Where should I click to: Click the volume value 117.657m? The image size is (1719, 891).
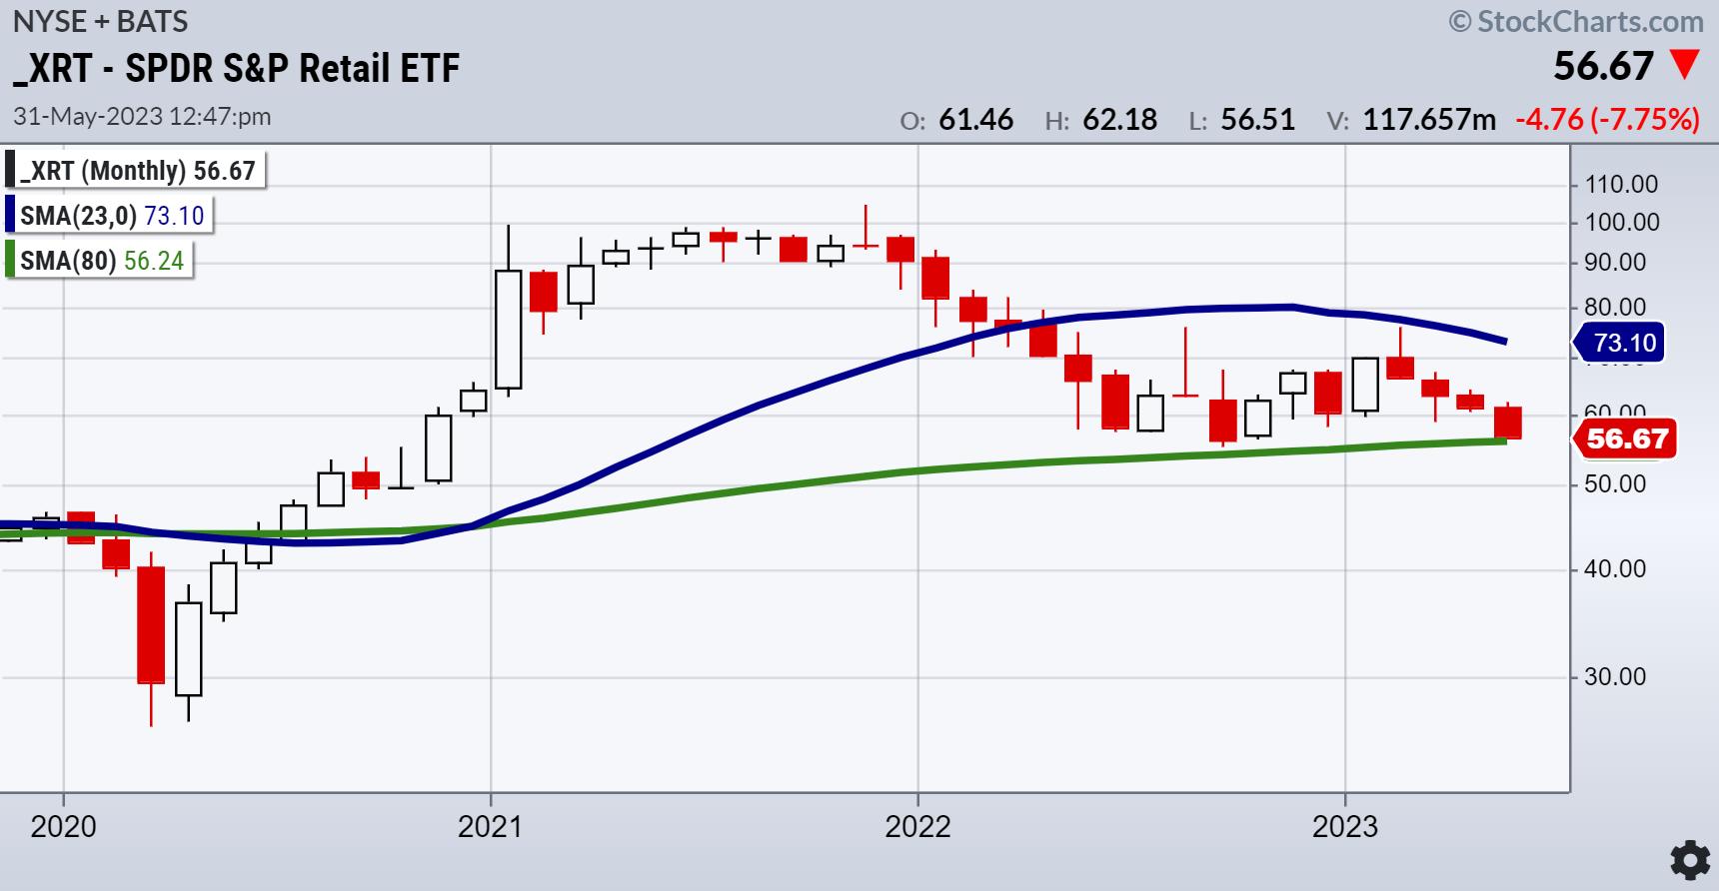pyautogui.click(x=1429, y=120)
